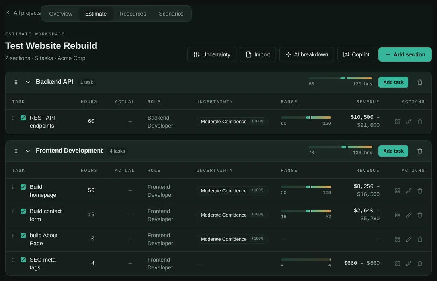
Task: Click the hours value 16 for Build contact form
Action: 91,215
